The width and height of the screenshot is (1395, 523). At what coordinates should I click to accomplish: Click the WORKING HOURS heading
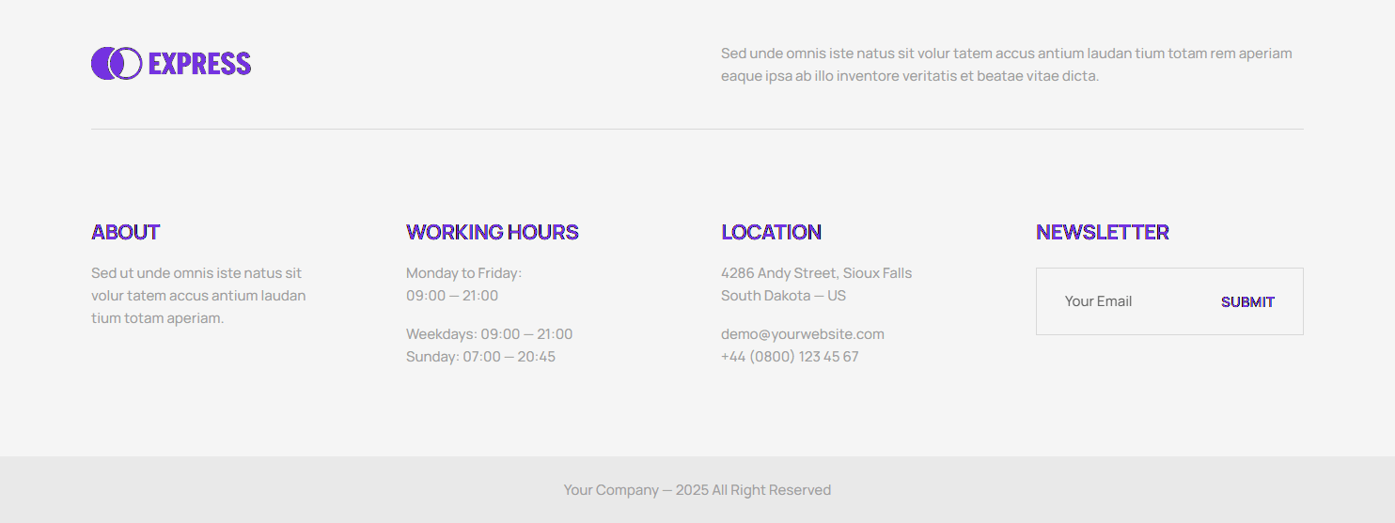(492, 232)
